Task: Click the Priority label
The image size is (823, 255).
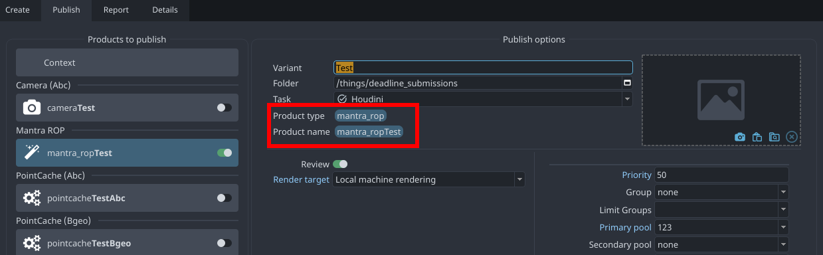Action: click(636, 175)
